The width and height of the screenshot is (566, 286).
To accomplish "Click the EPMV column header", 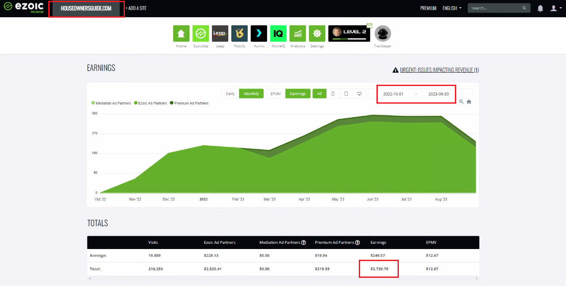I will (x=431, y=243).
